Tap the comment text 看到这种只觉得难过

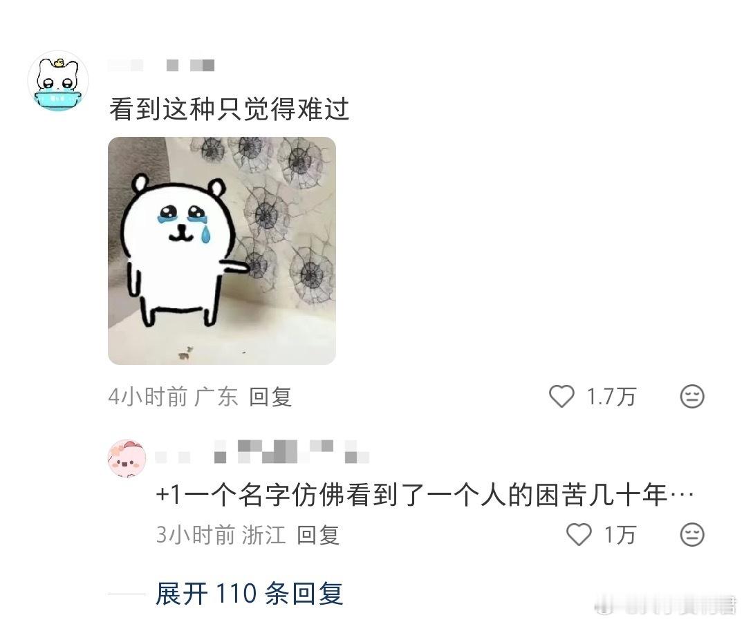point(229,109)
